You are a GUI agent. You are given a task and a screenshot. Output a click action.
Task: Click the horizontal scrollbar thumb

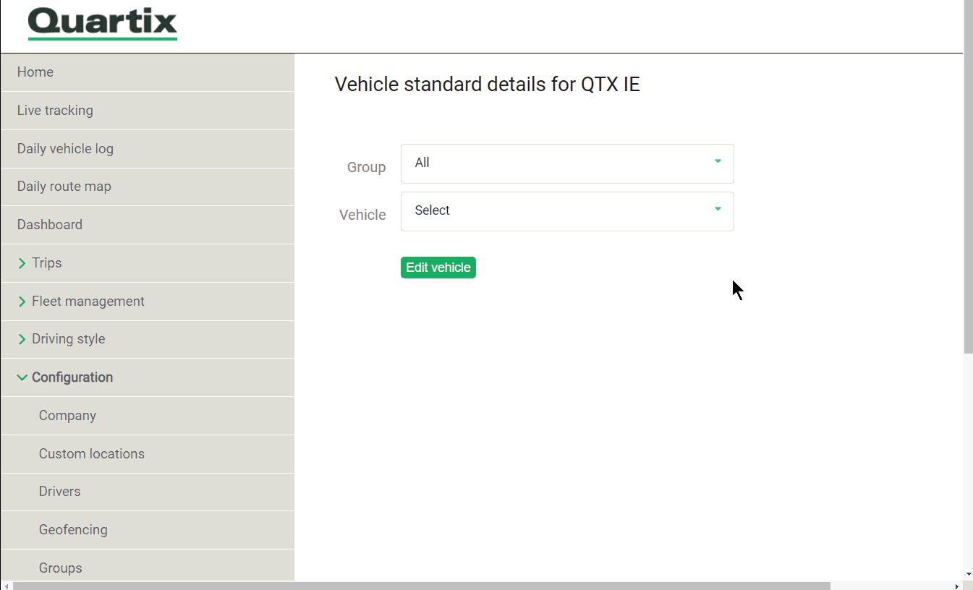422,586
